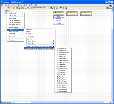Open the Tools menu
Screen dimensions: 114x104
[x=26, y=5]
